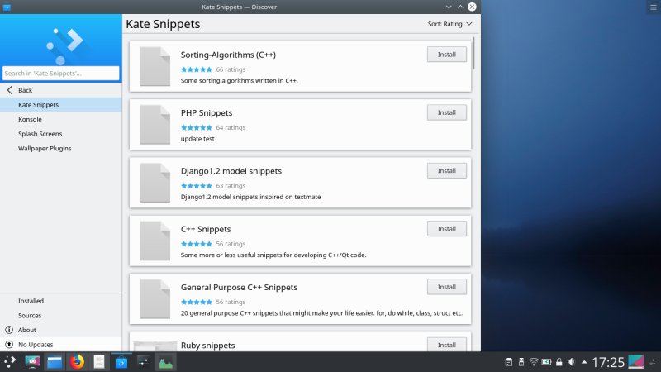
Task: Click '63 ratings' text
Action: click(x=231, y=186)
